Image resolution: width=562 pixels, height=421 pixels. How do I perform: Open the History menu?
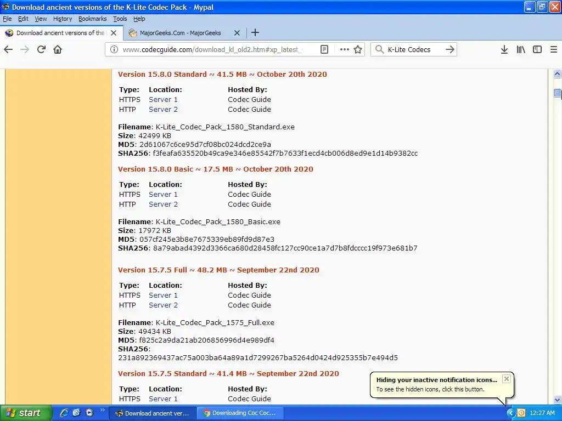click(63, 19)
